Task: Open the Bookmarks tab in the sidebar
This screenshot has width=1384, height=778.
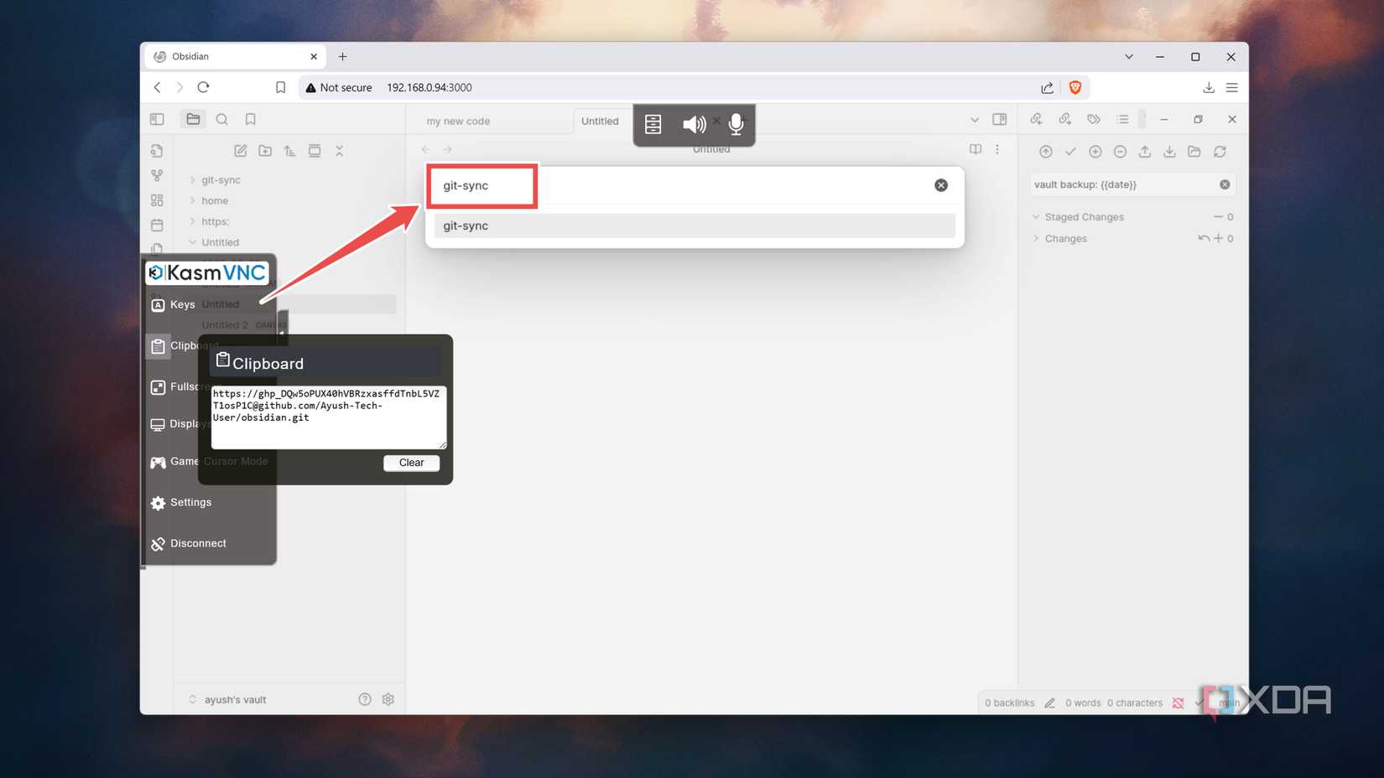Action: point(250,119)
